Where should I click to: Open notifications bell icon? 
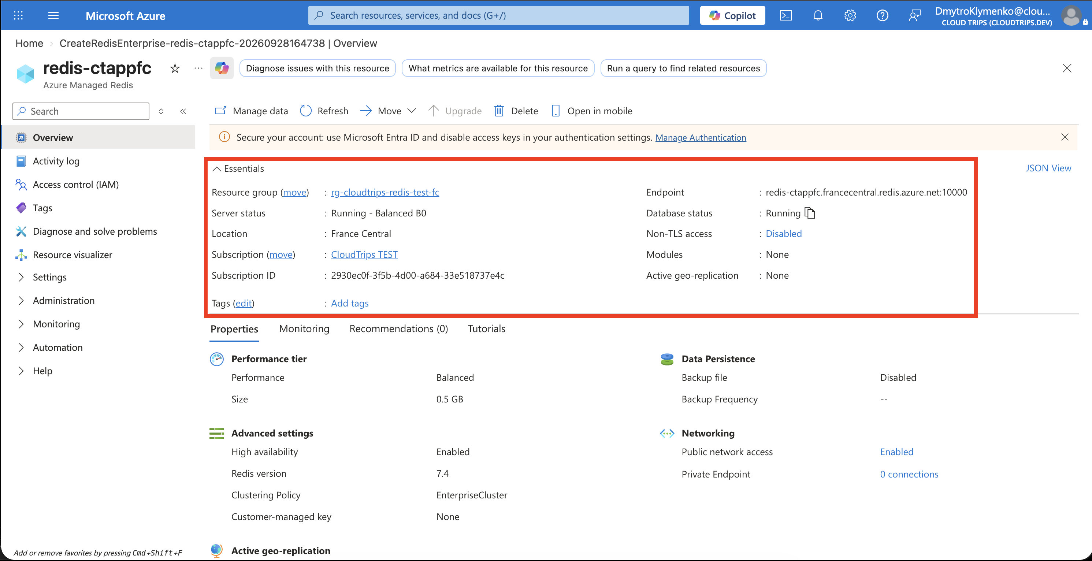818,16
